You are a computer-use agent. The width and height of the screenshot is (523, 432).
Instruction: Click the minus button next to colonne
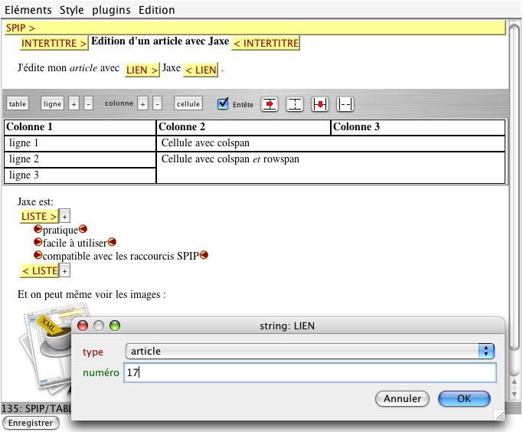[x=157, y=104]
